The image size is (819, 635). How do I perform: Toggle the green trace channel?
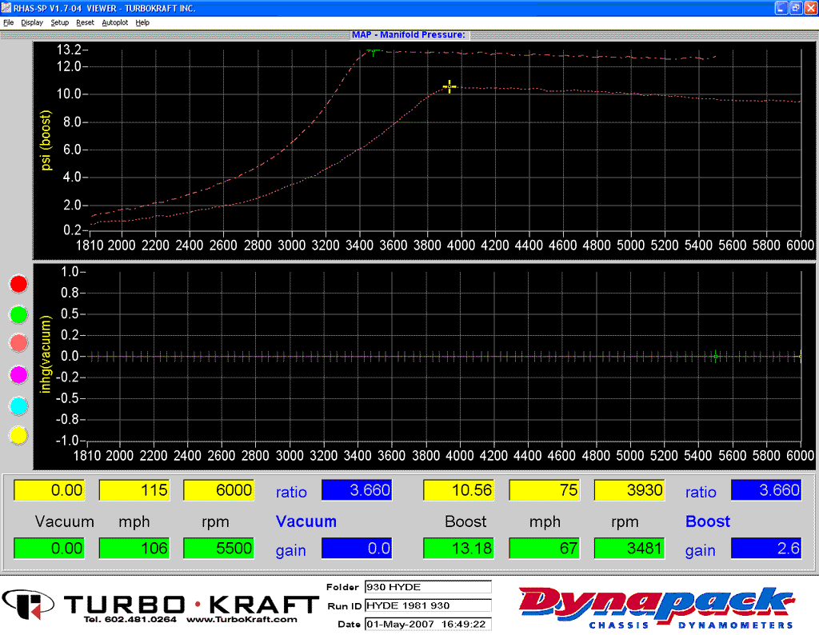click(18, 314)
